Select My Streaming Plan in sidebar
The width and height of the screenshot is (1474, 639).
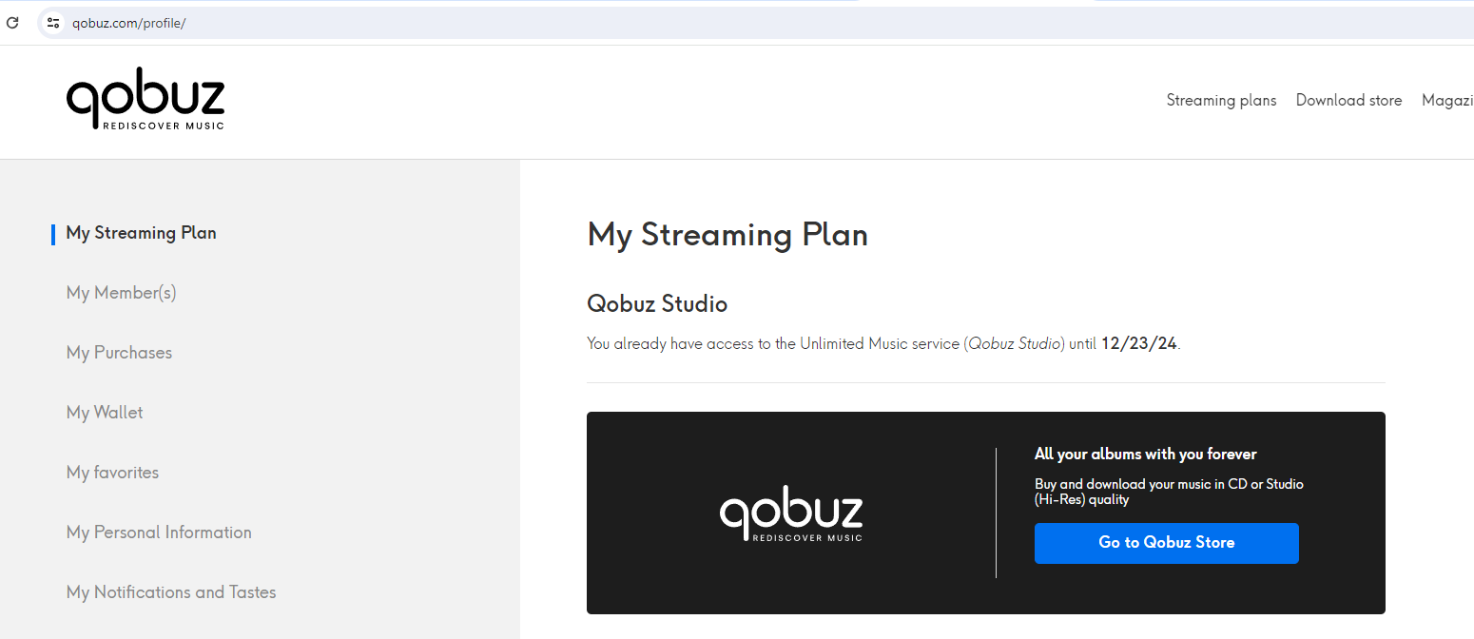(x=141, y=233)
